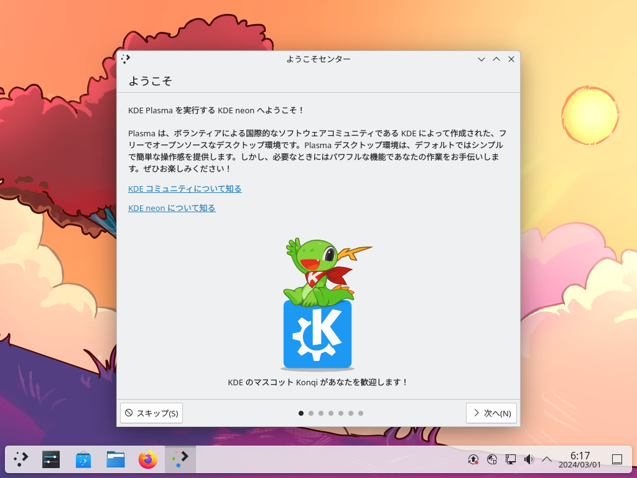Minimize the ようこそセンター window
Viewport: 637px width, 478px height.
[481, 59]
